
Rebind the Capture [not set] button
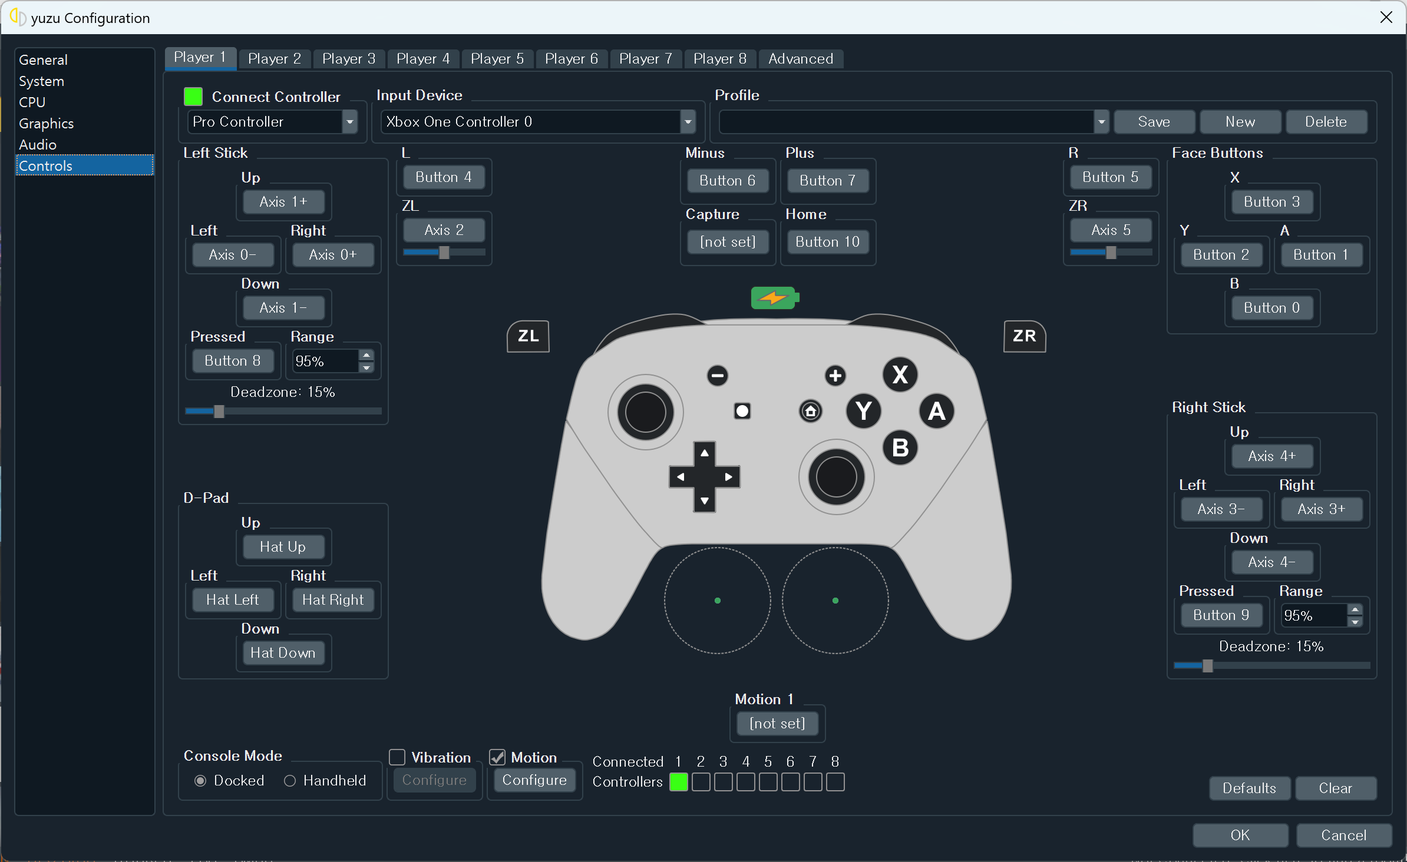pyautogui.click(x=728, y=242)
